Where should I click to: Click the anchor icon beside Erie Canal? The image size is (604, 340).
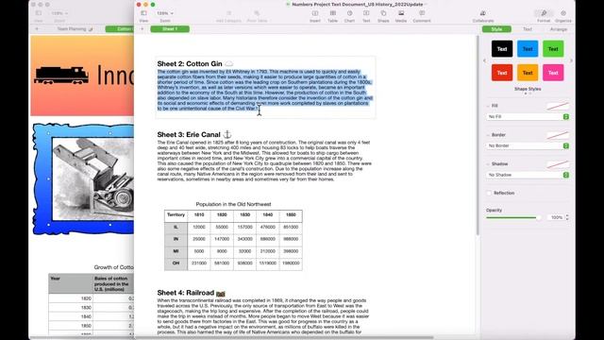(227, 134)
